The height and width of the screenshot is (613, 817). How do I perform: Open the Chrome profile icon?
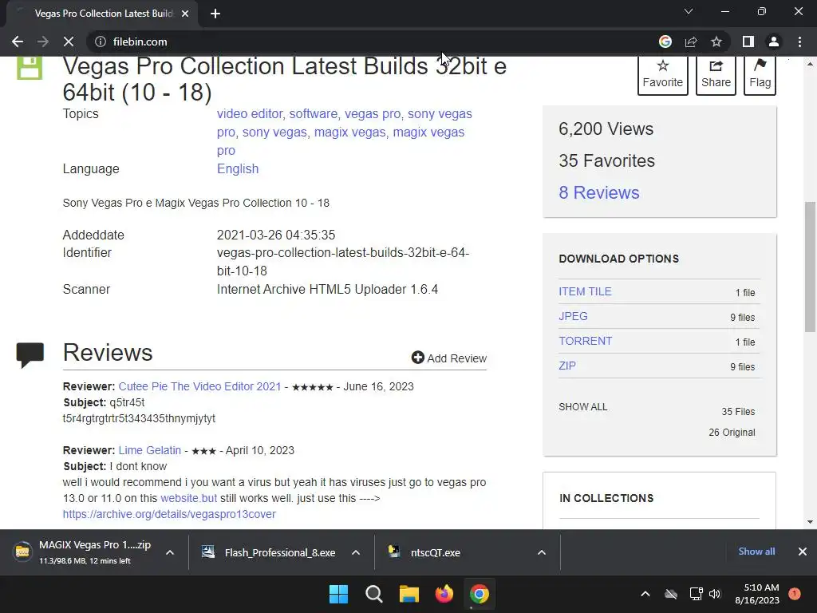(x=774, y=42)
